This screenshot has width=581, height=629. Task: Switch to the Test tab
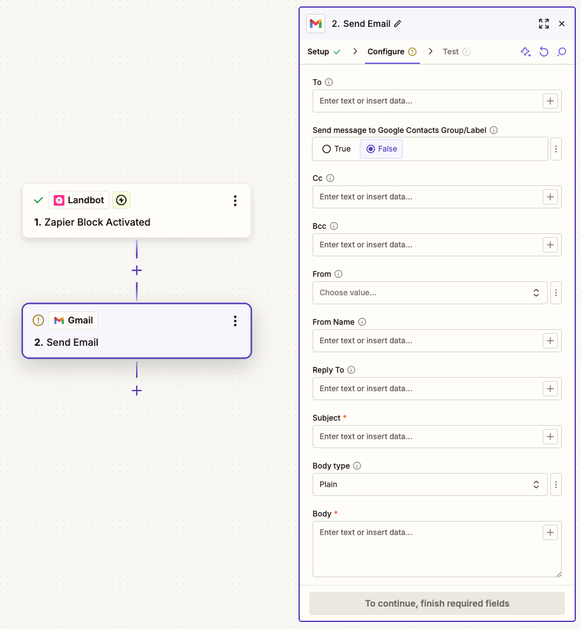click(x=456, y=52)
